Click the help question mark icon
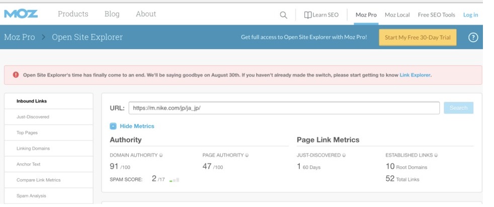 coord(473,38)
